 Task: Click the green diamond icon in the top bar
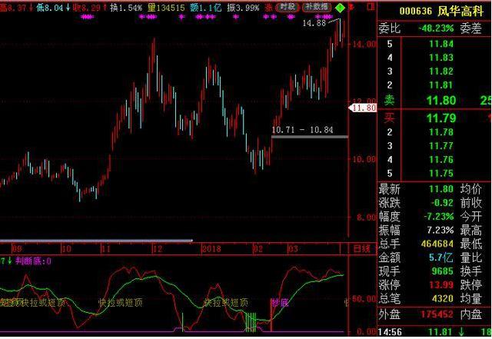340,8
